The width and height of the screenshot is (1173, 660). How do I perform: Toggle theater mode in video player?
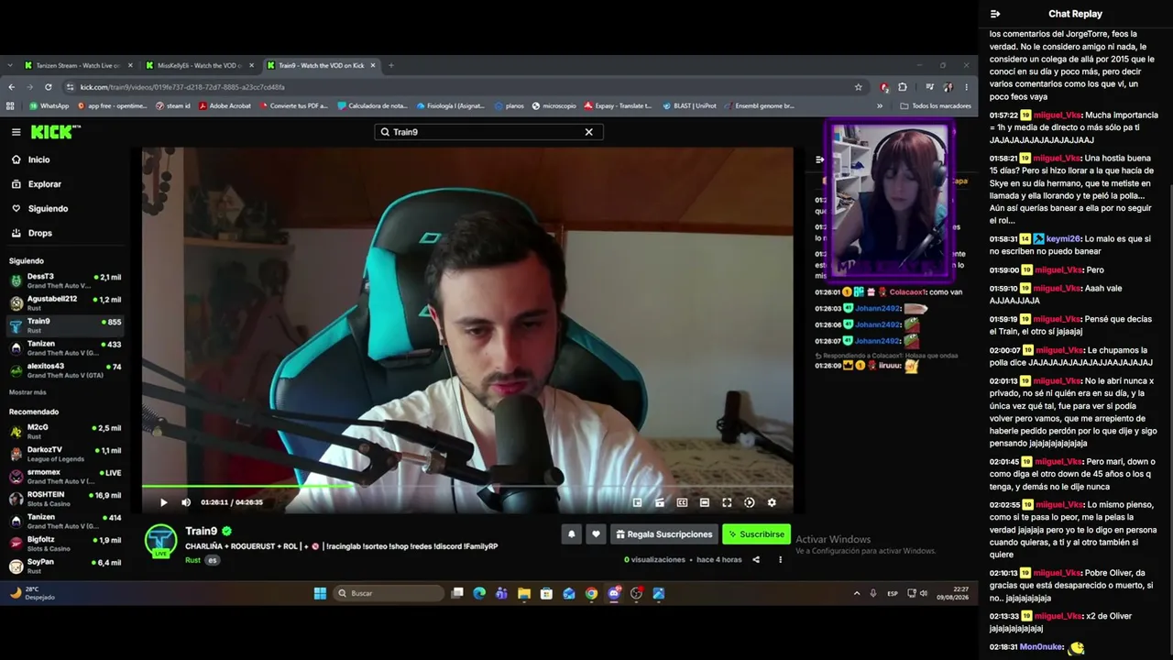tap(705, 502)
